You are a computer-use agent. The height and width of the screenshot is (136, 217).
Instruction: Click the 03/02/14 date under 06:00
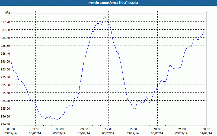pyautogui.click(x=59, y=133)
